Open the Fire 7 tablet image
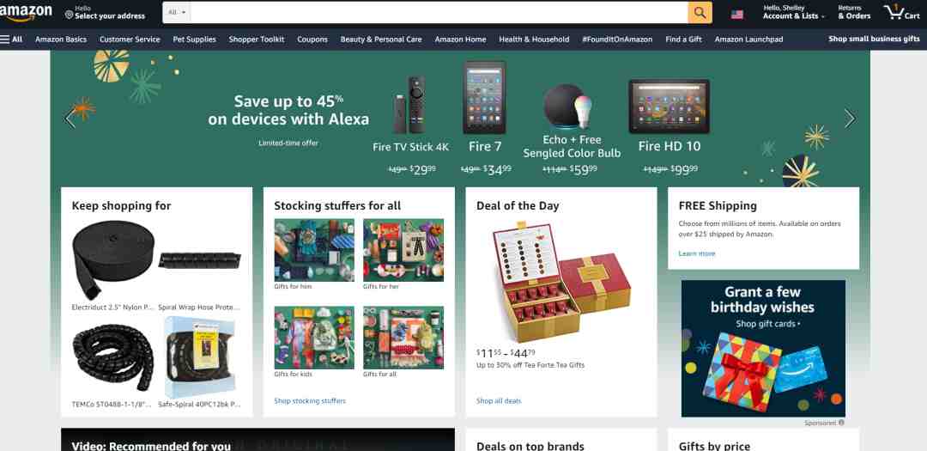Image resolution: width=927 pixels, height=451 pixels. pos(485,98)
